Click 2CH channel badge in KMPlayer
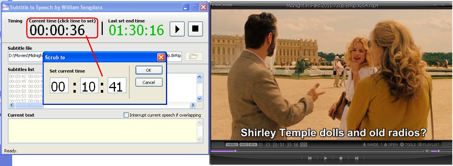Viewport: 453px width, 166px height. click(x=253, y=144)
